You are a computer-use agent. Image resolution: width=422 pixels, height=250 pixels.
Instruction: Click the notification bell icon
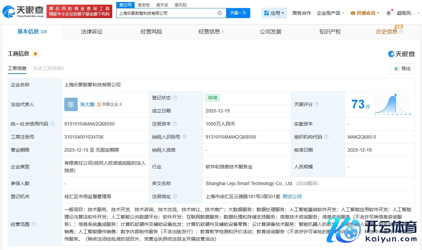(x=389, y=13)
